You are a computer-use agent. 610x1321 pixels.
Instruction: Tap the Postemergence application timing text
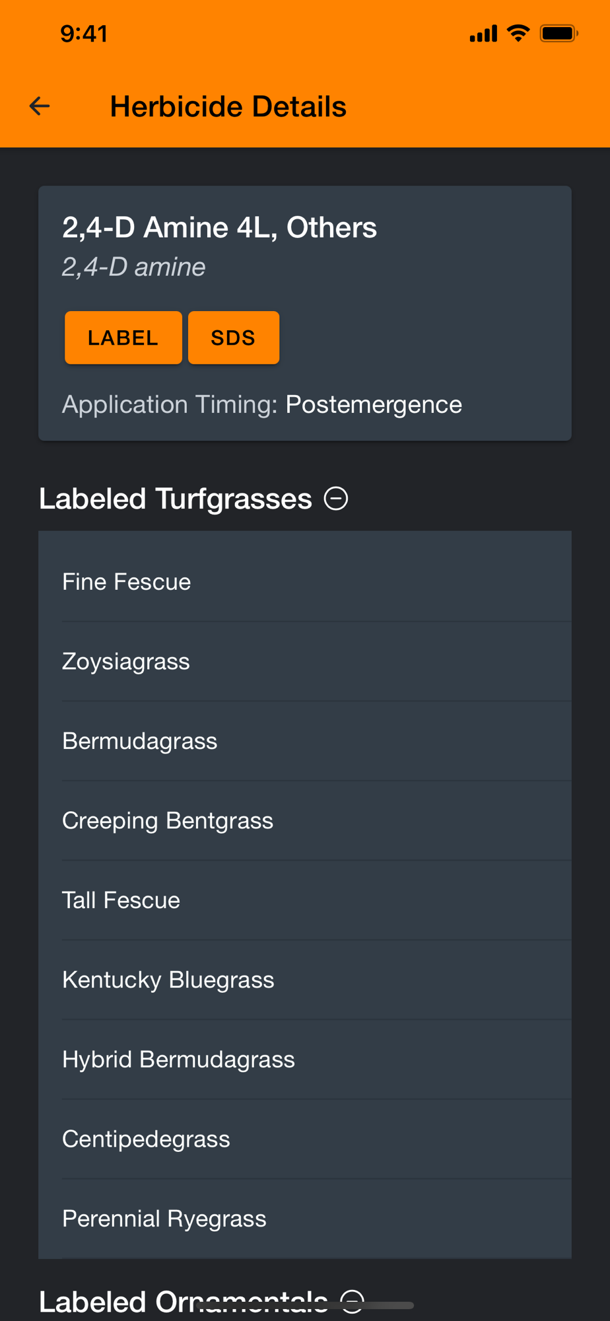point(374,404)
